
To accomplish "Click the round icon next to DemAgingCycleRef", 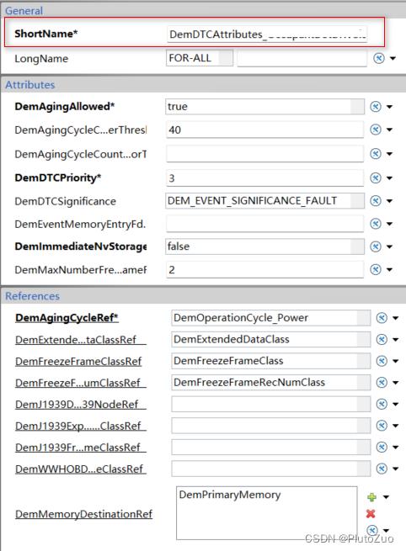I will pyautogui.click(x=382, y=318).
